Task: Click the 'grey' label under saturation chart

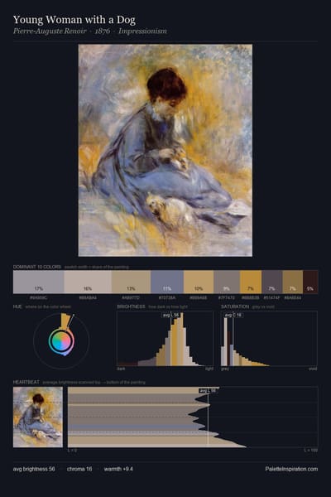Action: click(x=225, y=369)
